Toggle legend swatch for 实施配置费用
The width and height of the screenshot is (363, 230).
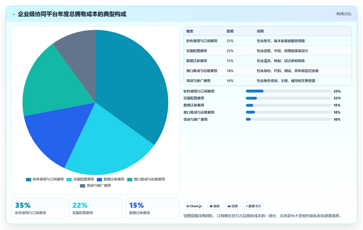69,179
